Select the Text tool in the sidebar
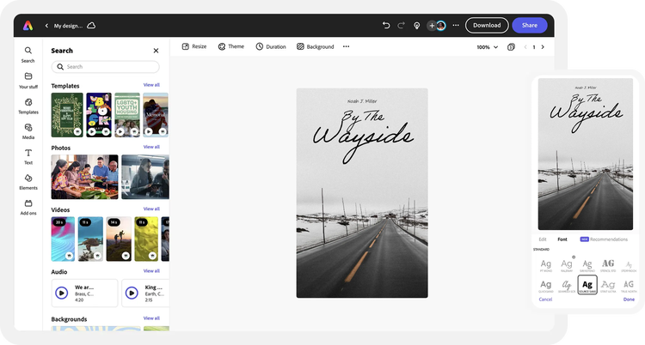This screenshot has height=345, width=645. (28, 157)
